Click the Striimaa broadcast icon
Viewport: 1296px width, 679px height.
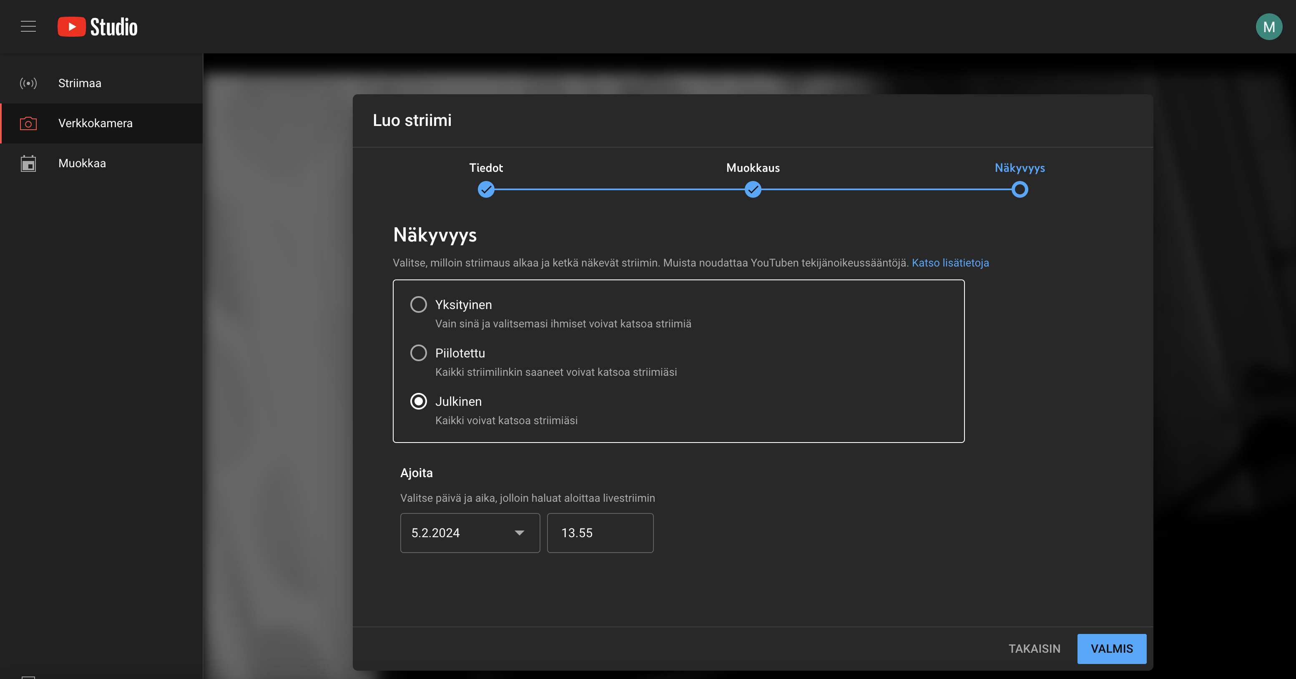[x=28, y=83]
